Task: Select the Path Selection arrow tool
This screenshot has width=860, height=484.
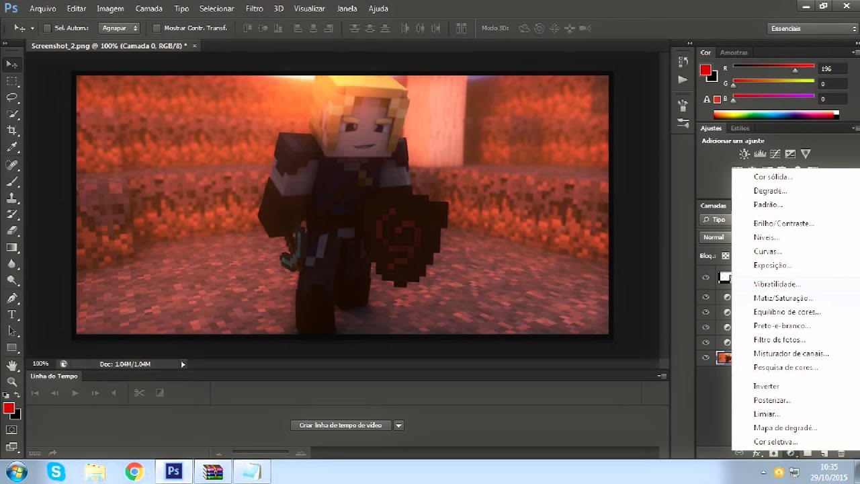Action: (12, 331)
